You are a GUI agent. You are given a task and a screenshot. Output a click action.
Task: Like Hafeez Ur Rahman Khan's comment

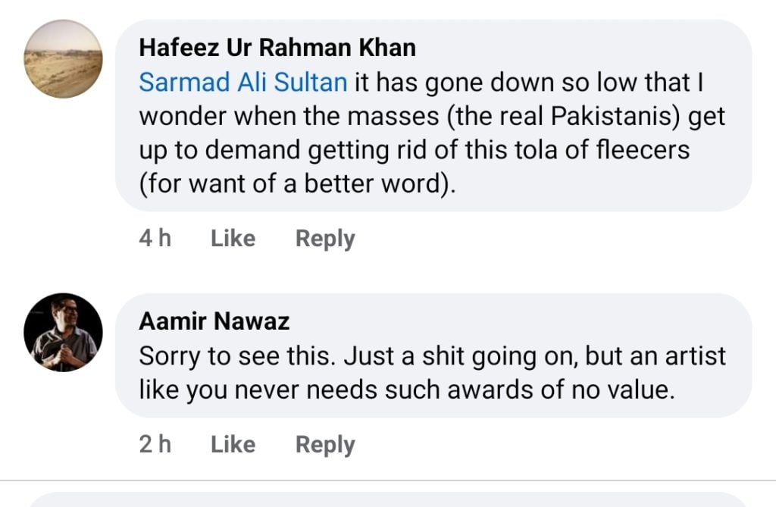pos(233,239)
